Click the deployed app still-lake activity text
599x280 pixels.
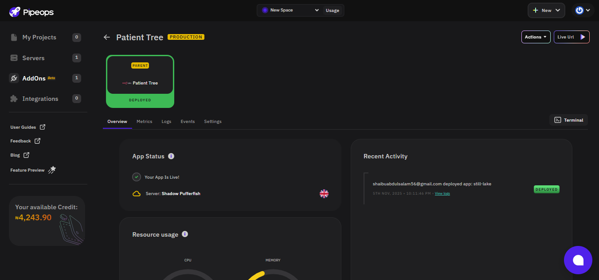[x=432, y=184]
